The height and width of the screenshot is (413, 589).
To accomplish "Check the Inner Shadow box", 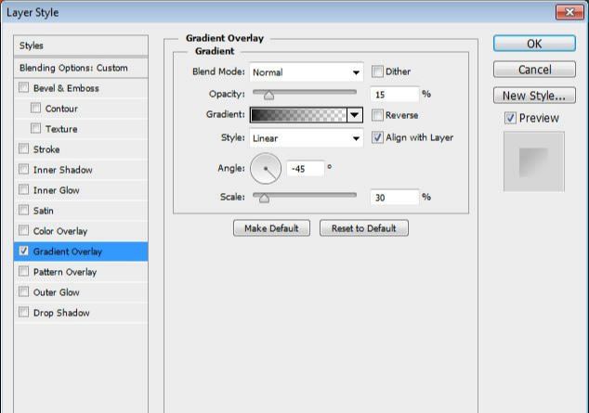I will 23,169.
